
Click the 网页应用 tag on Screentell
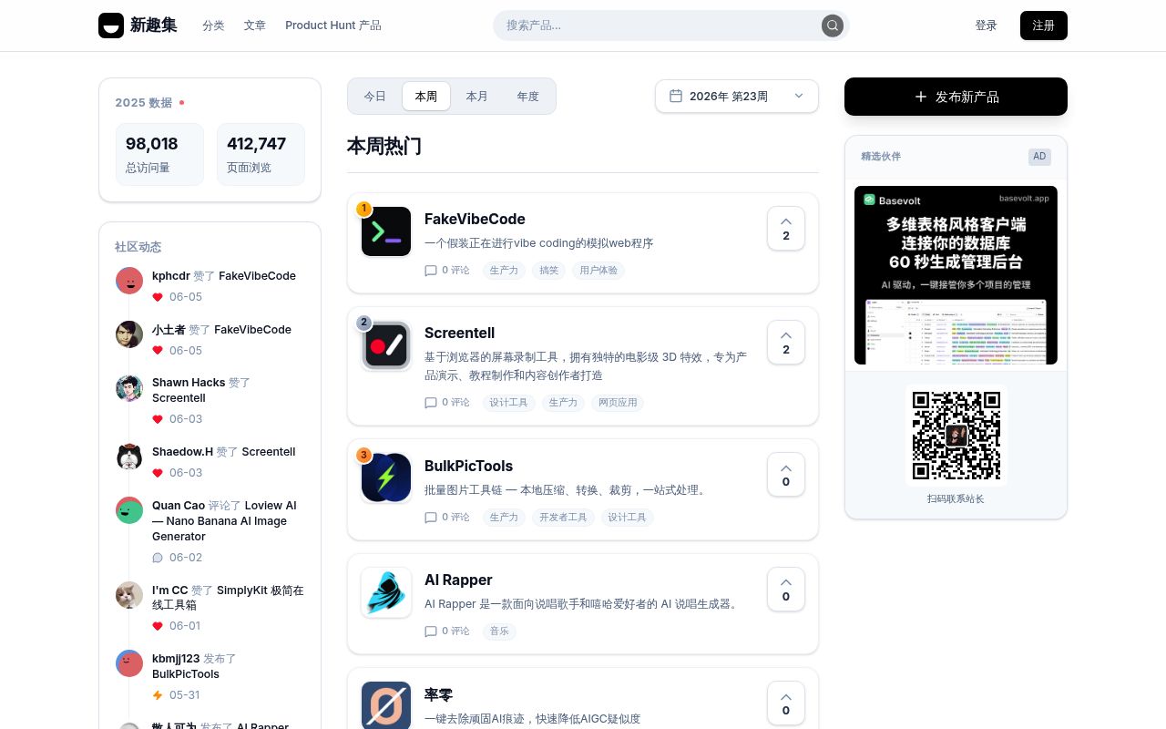618,403
